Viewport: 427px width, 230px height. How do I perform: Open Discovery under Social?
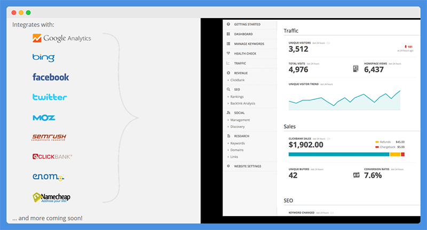point(237,126)
